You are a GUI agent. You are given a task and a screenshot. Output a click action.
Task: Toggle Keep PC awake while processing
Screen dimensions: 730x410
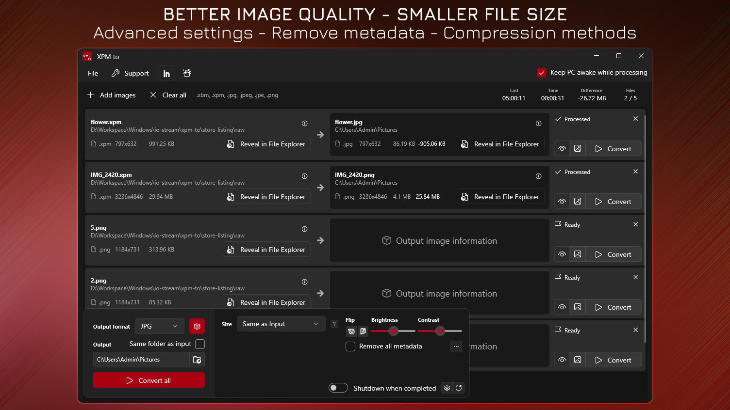click(x=542, y=73)
